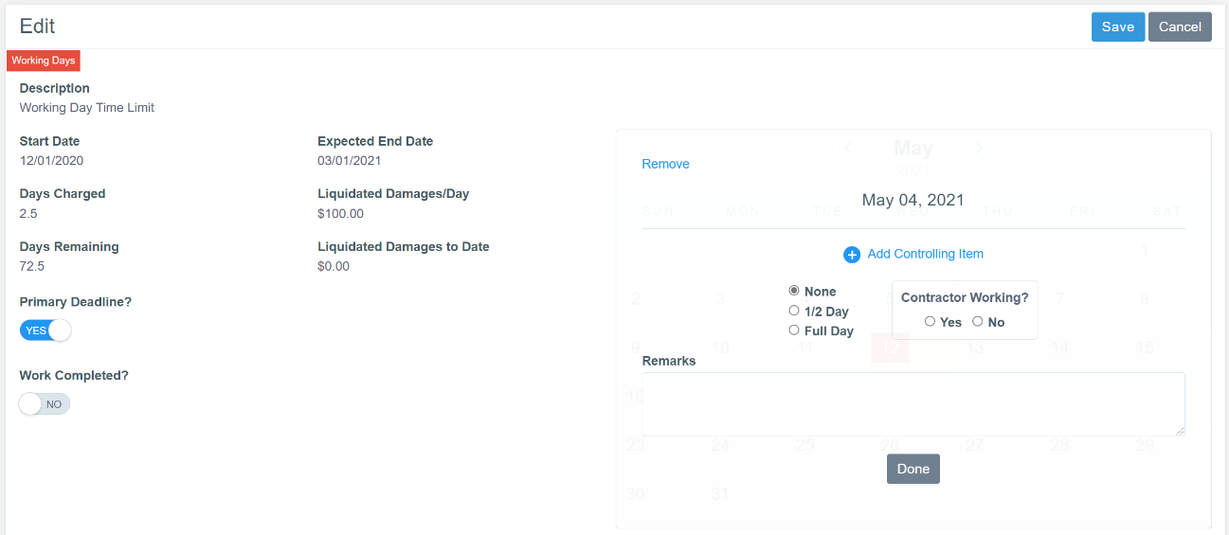The width and height of the screenshot is (1229, 535).
Task: Select day 31 on the May calendar
Action: [x=720, y=493]
